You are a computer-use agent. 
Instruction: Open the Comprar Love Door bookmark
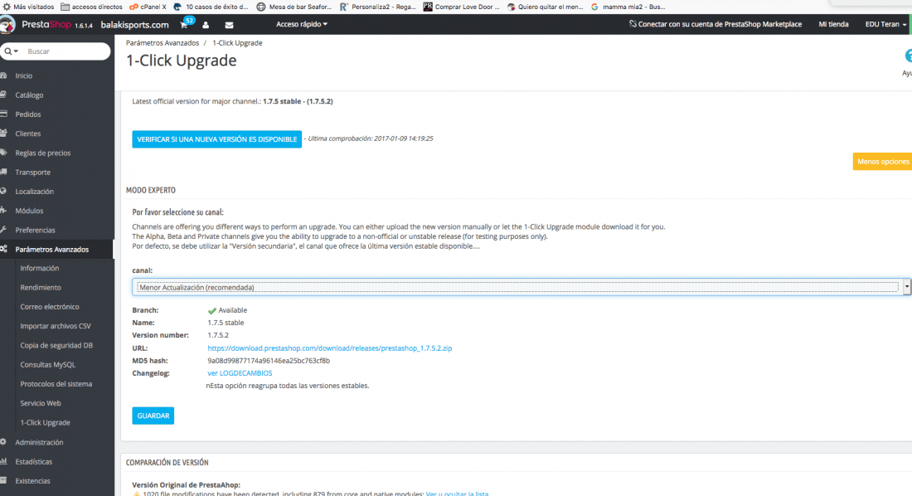point(461,7)
